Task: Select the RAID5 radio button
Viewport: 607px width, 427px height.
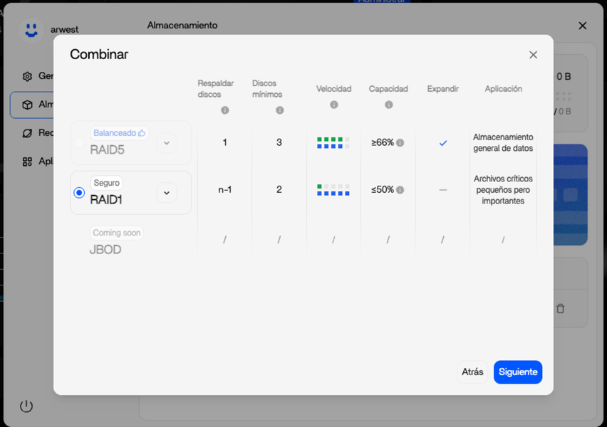Action: point(79,143)
